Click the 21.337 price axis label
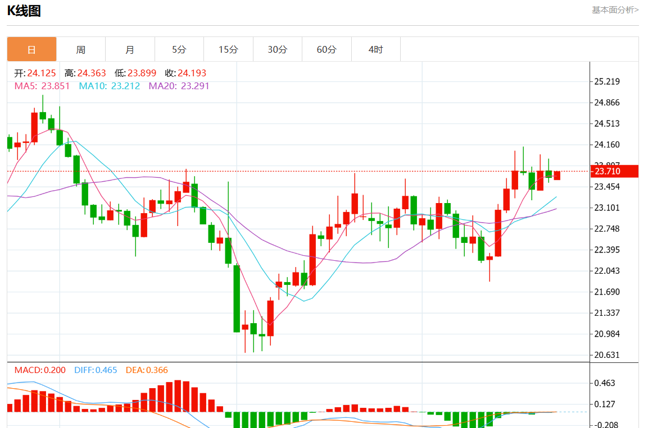 (606, 312)
